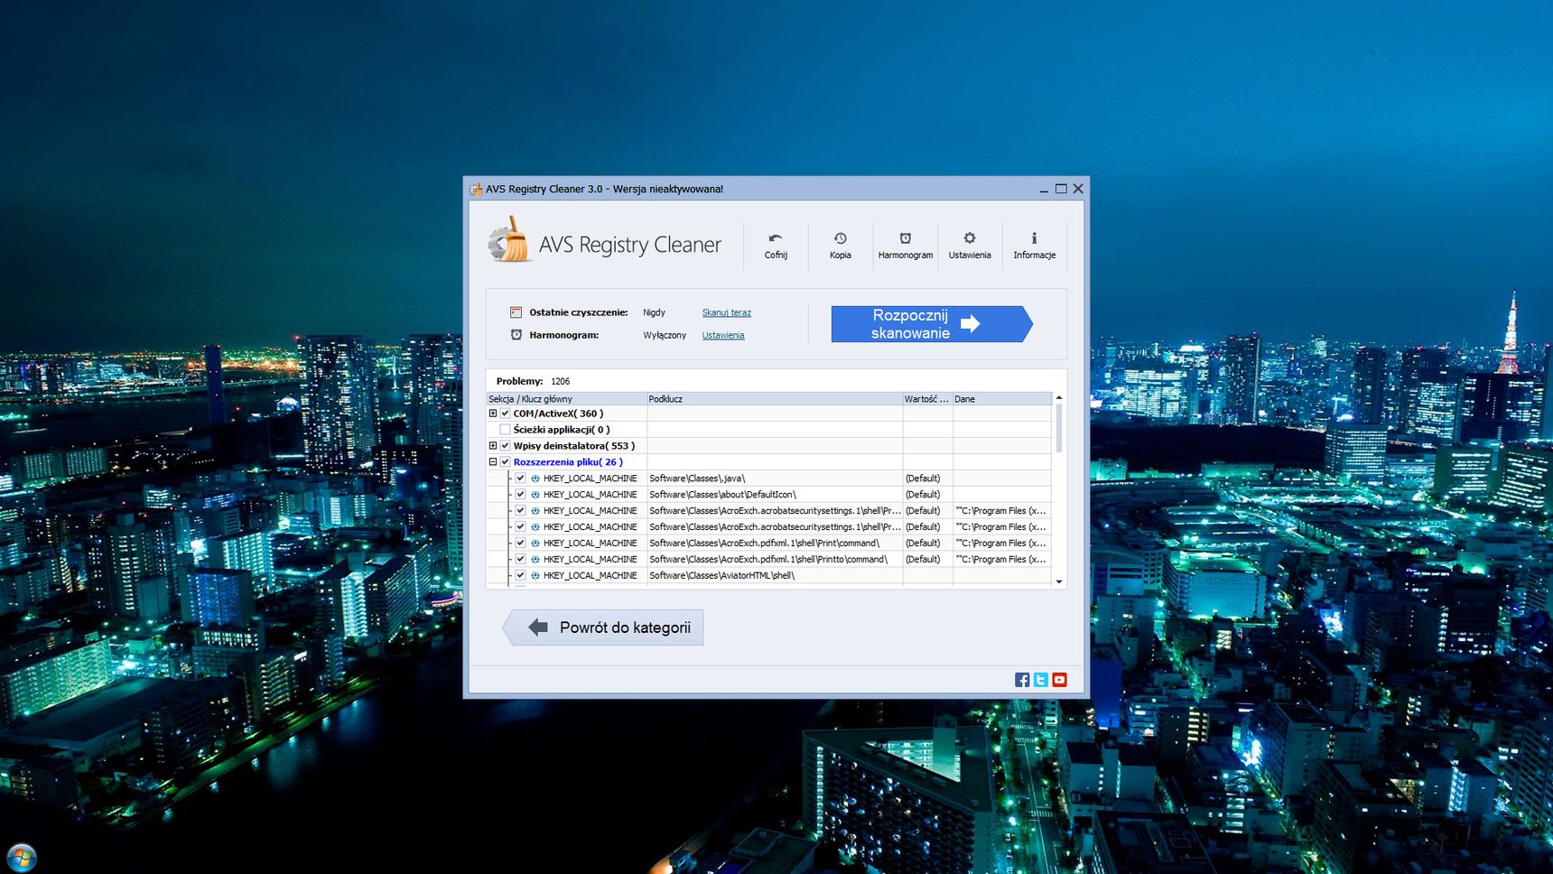Click the Sekcja / Klucz główny column header
This screenshot has height=874, width=1553.
566,399
